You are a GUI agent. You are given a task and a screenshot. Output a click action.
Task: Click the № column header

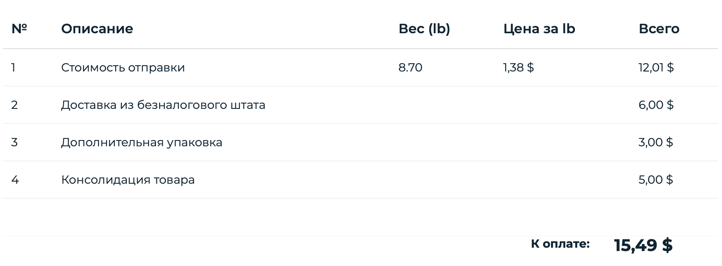(x=19, y=29)
